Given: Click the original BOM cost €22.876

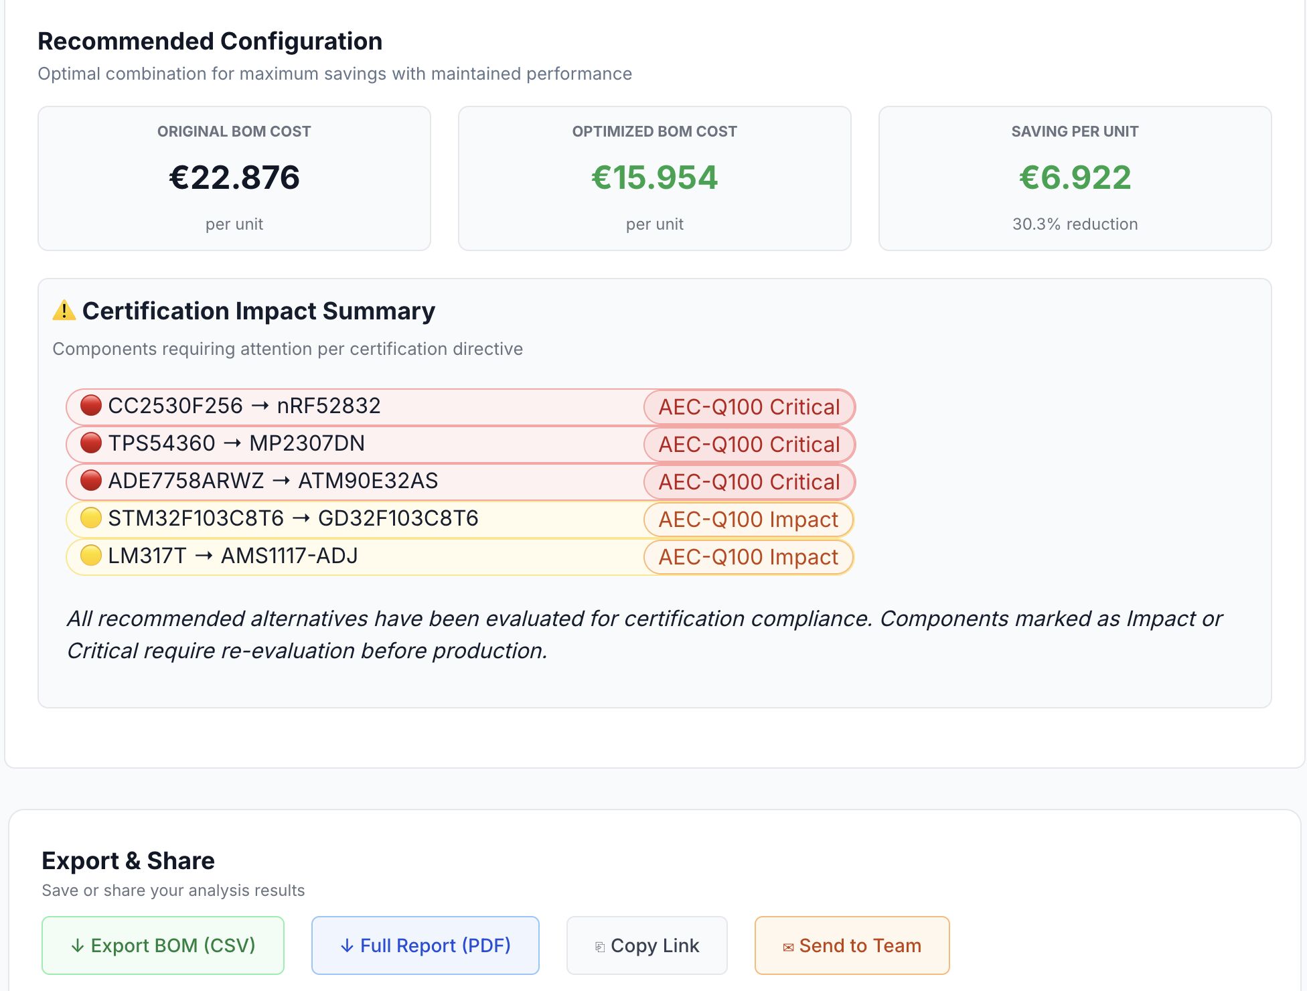Looking at the screenshot, I should pos(234,177).
